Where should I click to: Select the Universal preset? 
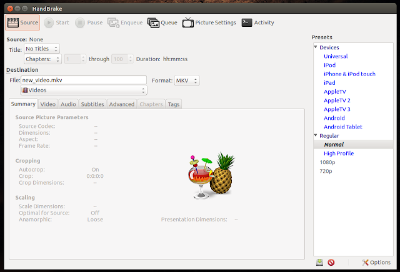pyautogui.click(x=336, y=56)
